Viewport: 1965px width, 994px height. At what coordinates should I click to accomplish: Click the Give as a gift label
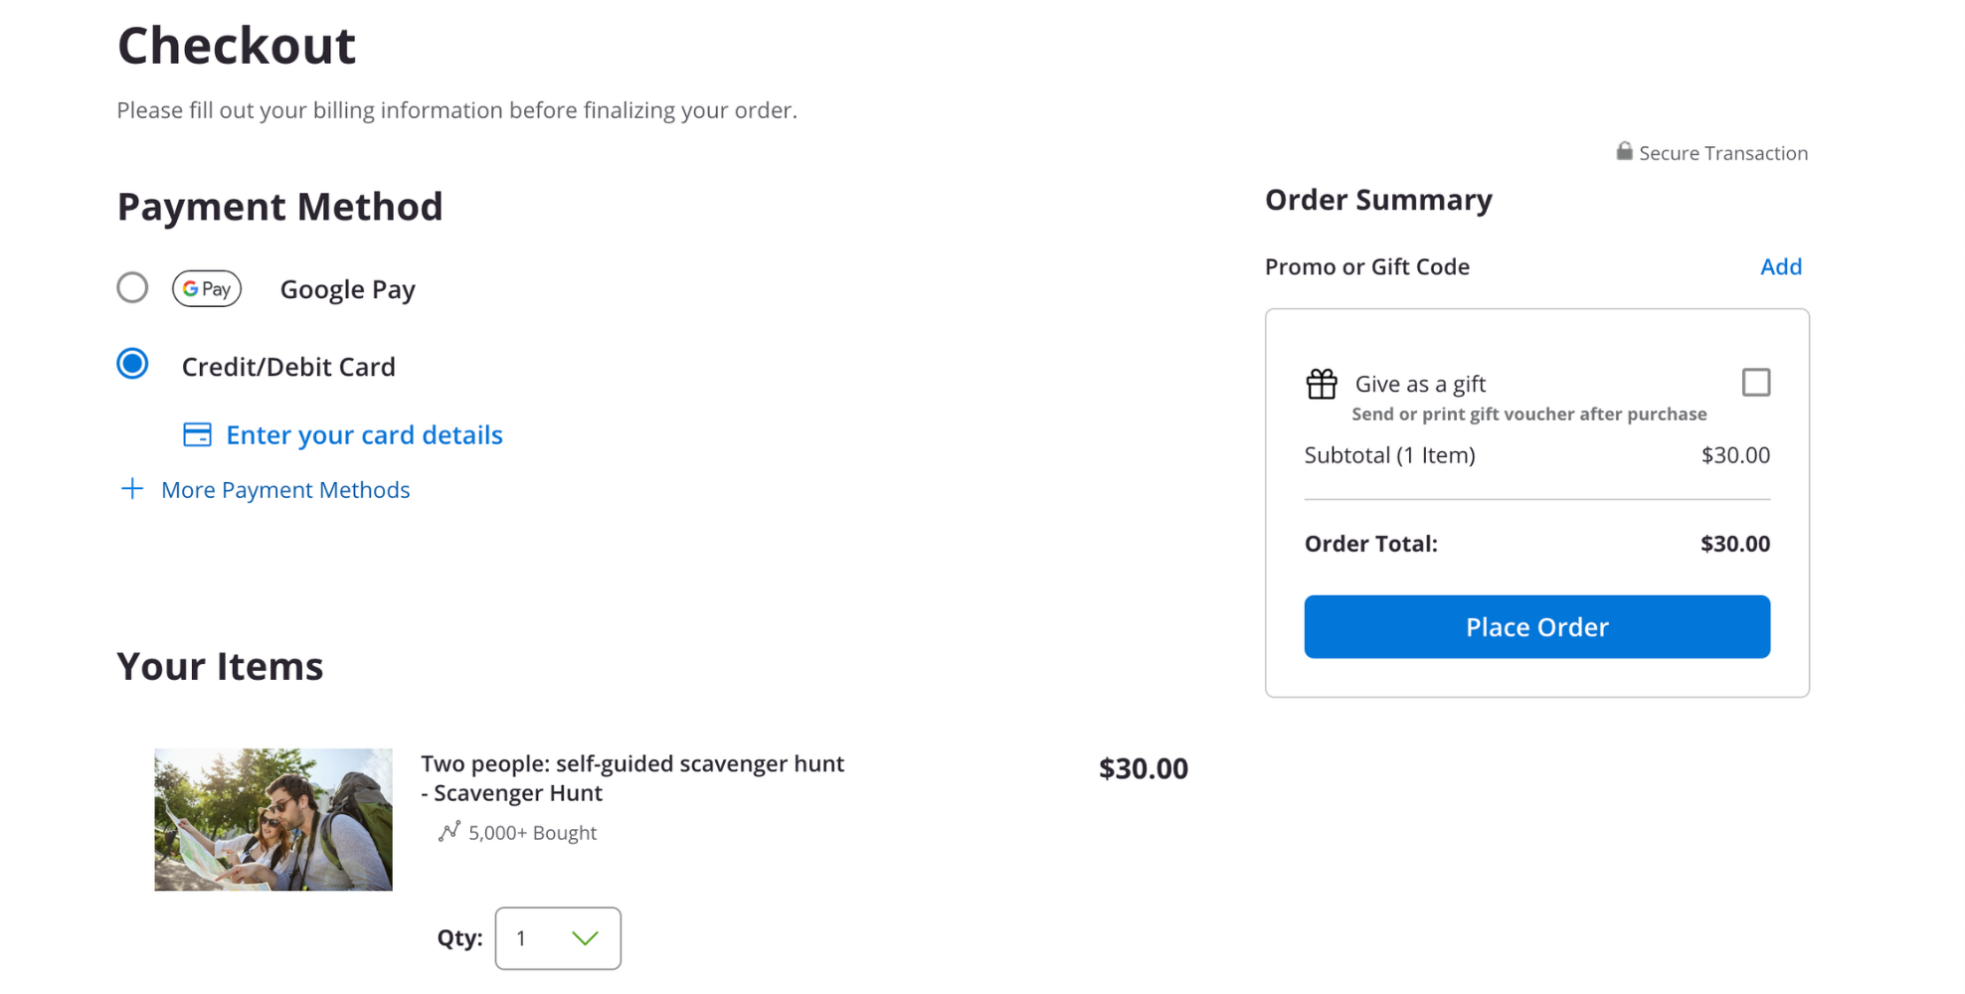pos(1420,384)
